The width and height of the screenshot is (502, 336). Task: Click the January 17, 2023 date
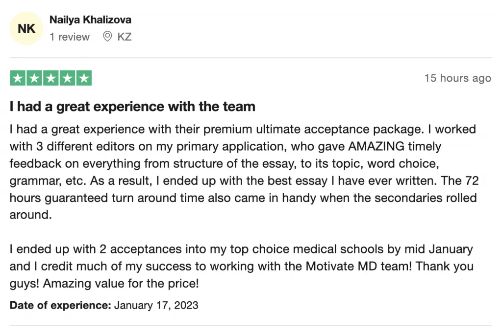pos(156,305)
